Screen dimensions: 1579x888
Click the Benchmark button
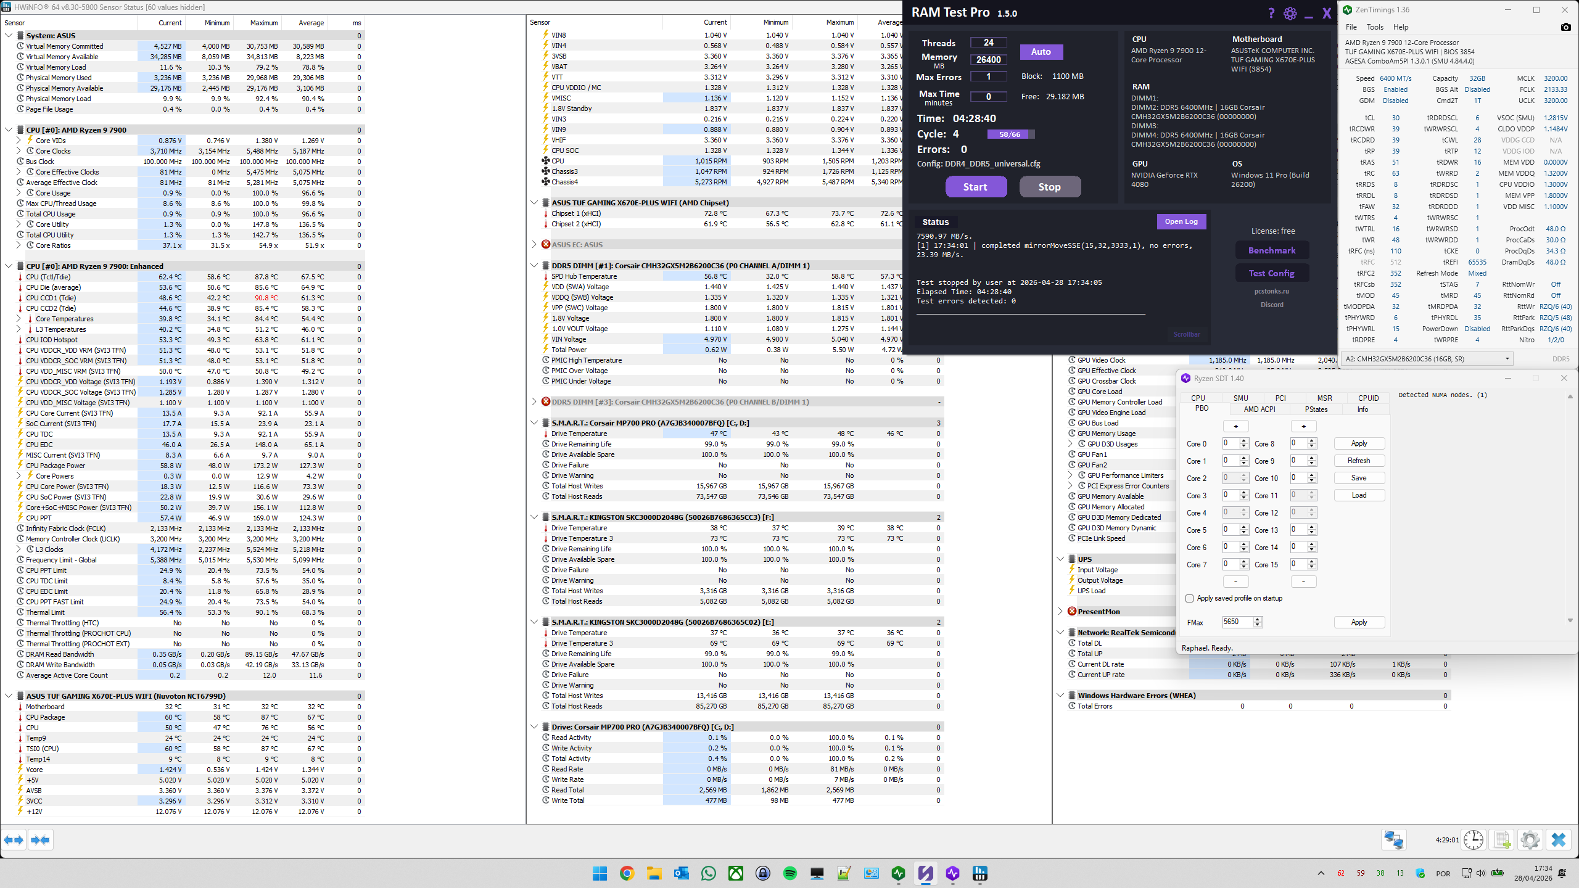pyautogui.click(x=1272, y=250)
